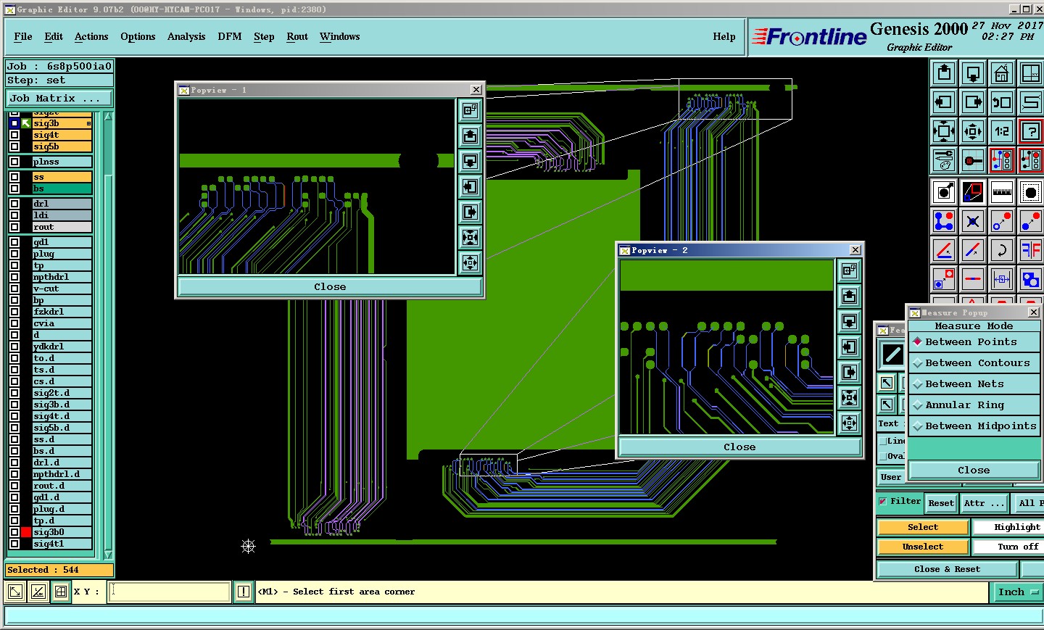The image size is (1044, 630).
Task: Click the rotate arrow icon
Action: click(1002, 250)
